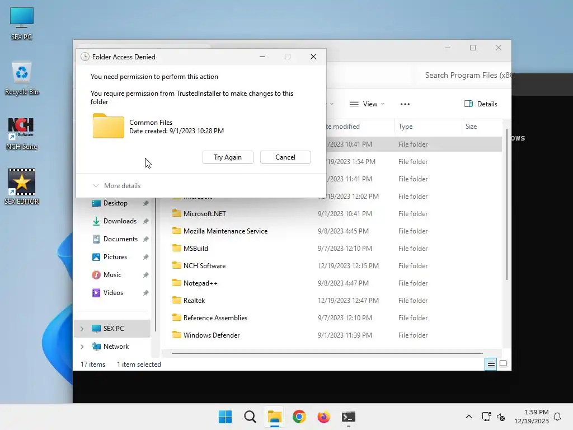
Task: Open taskbar Search
Action: 250,417
